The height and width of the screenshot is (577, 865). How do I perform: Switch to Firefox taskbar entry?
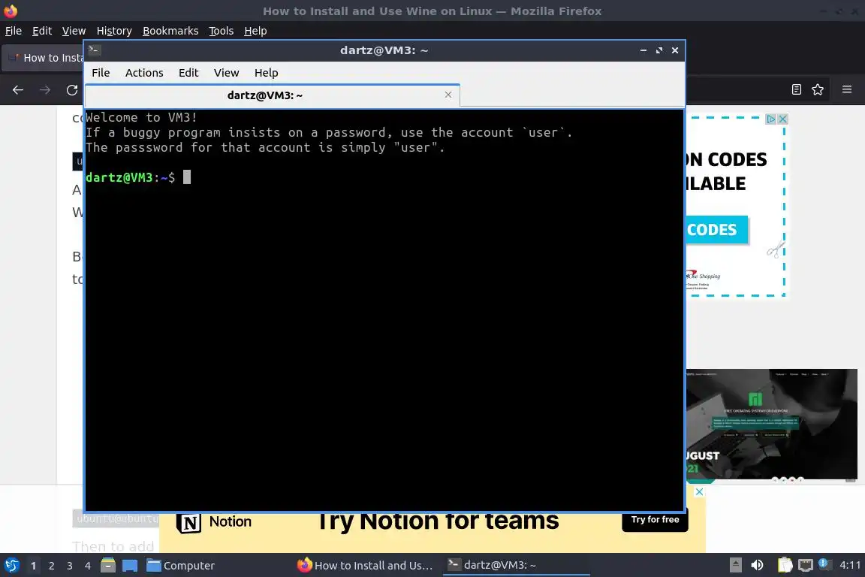point(365,566)
